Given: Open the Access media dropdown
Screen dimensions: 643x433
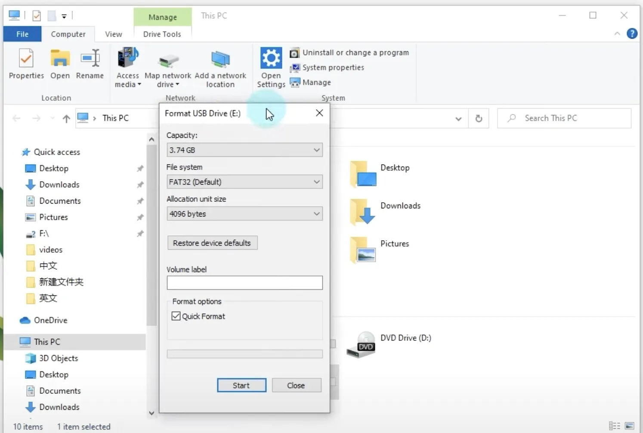Looking at the screenshot, I should coord(128,68).
